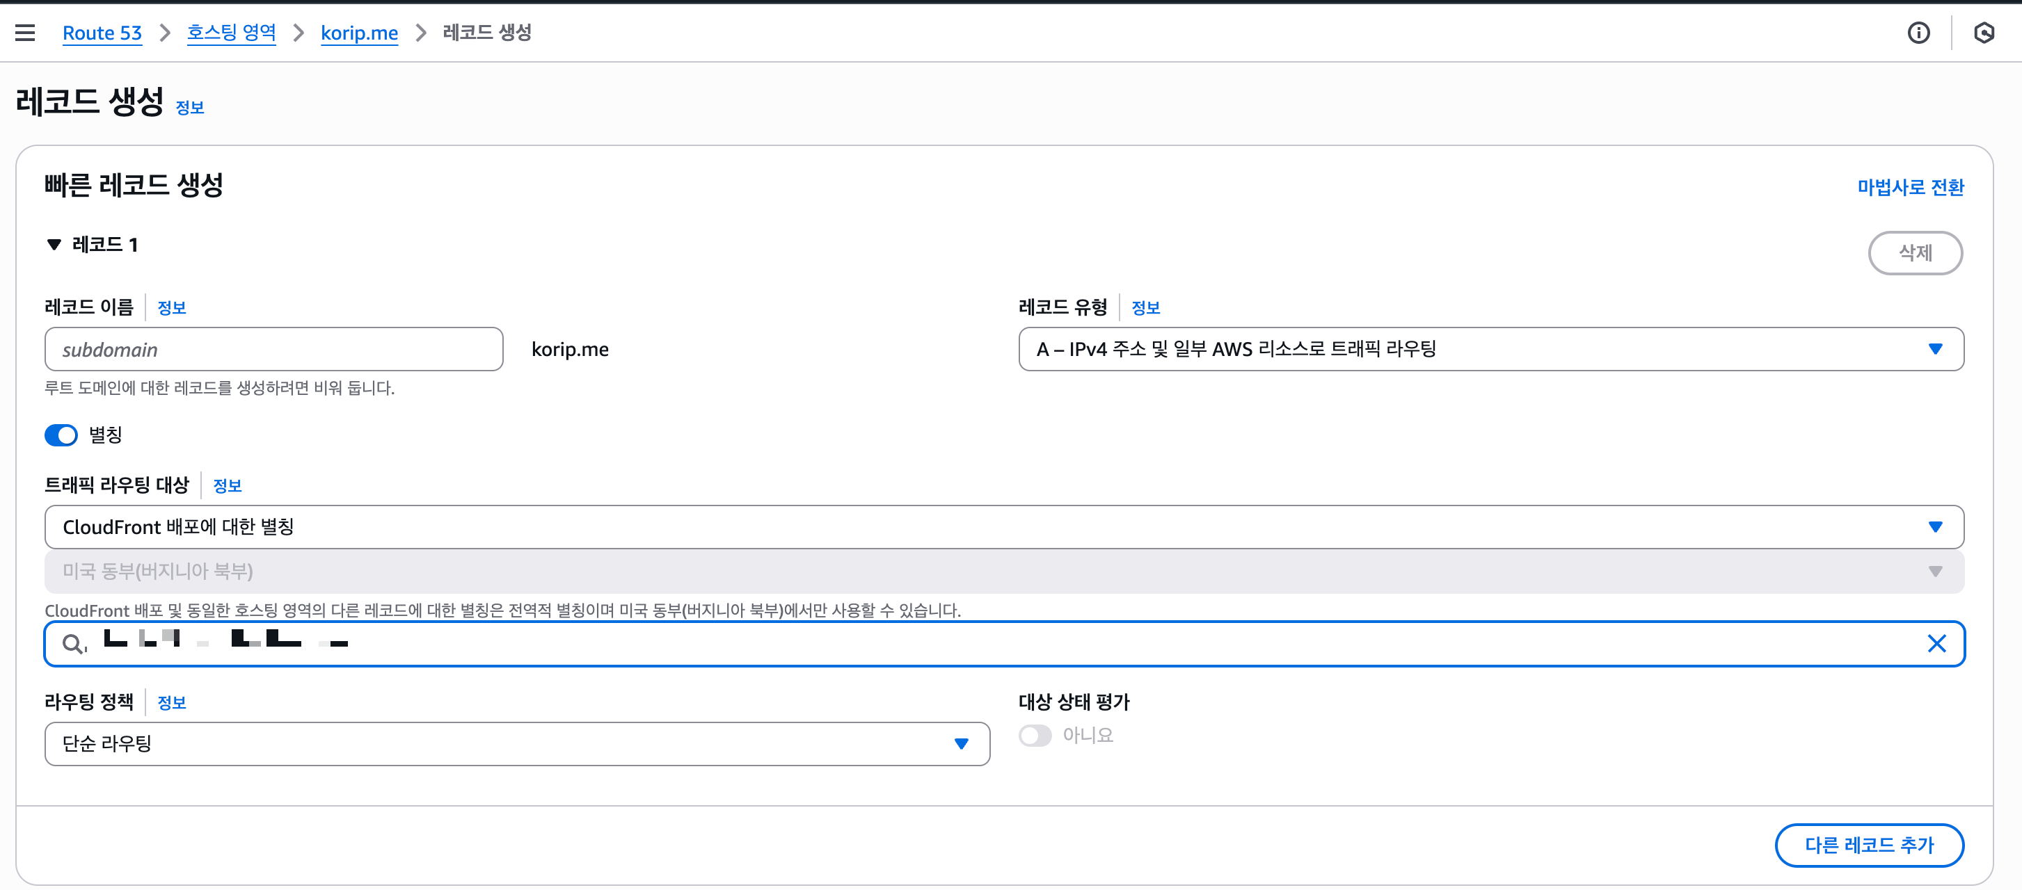
Task: Open the 정보 link next to 라우팅 정책
Action: click(171, 702)
